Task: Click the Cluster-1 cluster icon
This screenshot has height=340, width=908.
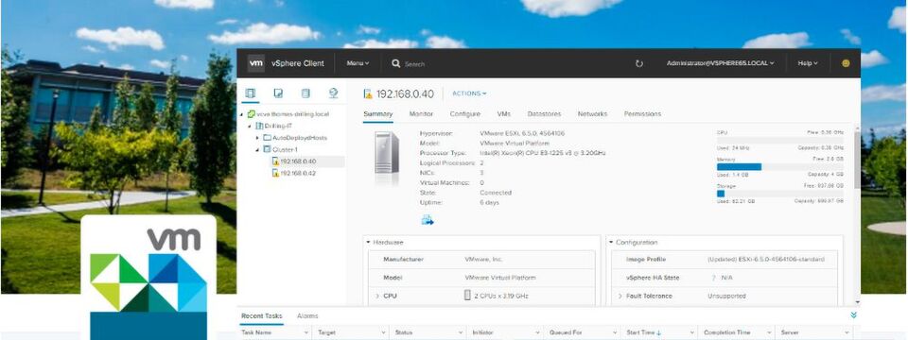Action: pos(267,149)
